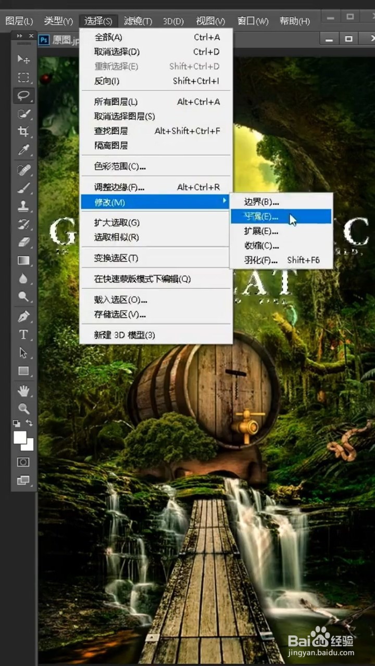Open the 类型(Y) menu

click(58, 21)
